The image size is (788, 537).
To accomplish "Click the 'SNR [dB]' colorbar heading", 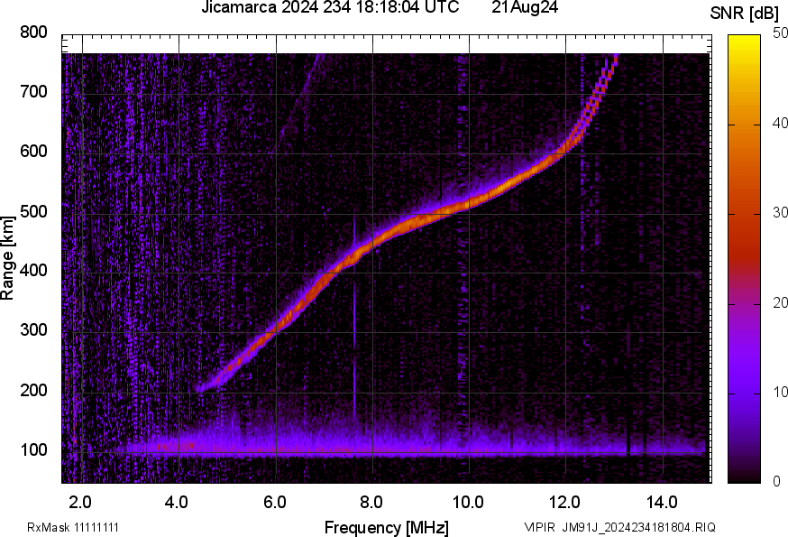I will point(745,14).
